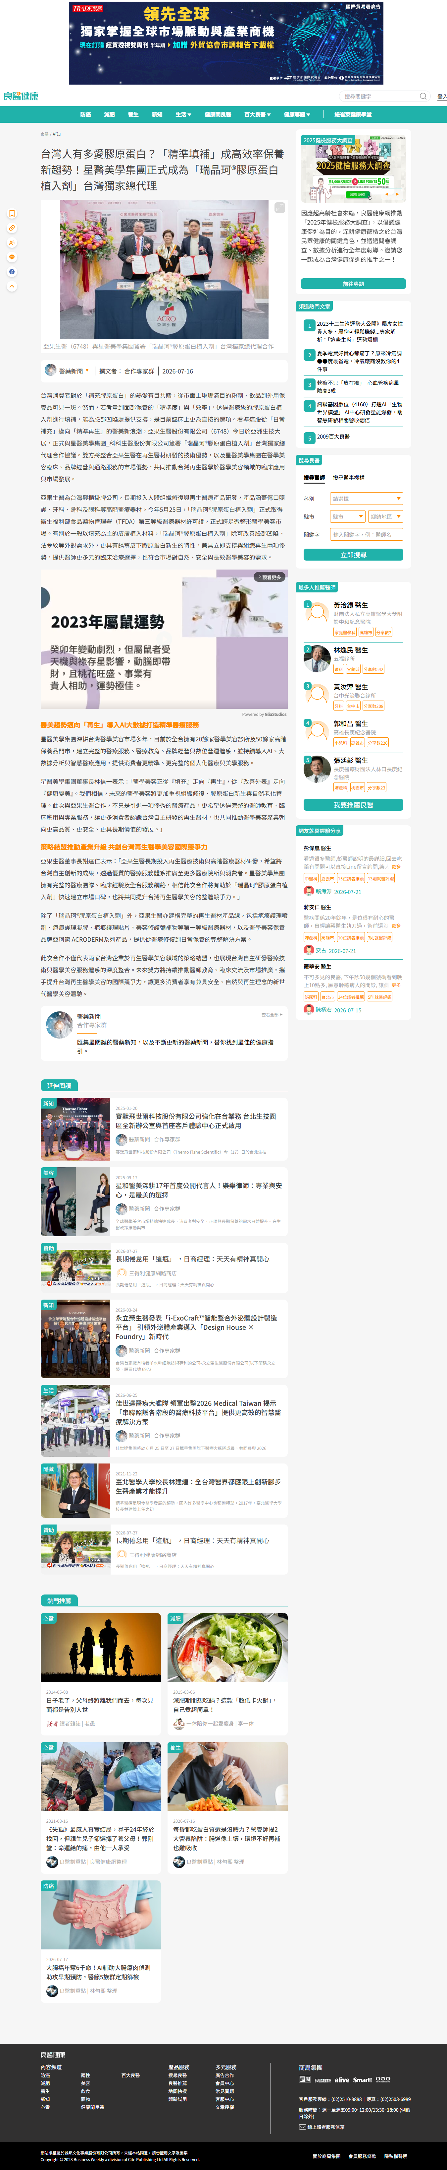Screen dimensions: 447x2170
Task: Open related article 賽默飛世爾科技 headline
Action: coord(196,1120)
